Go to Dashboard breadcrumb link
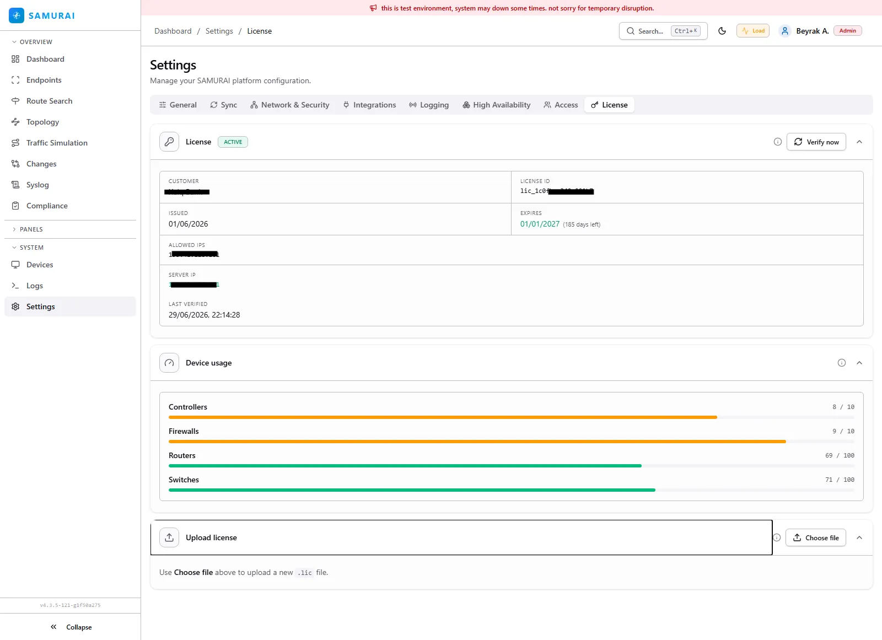This screenshot has width=882, height=640. point(173,31)
